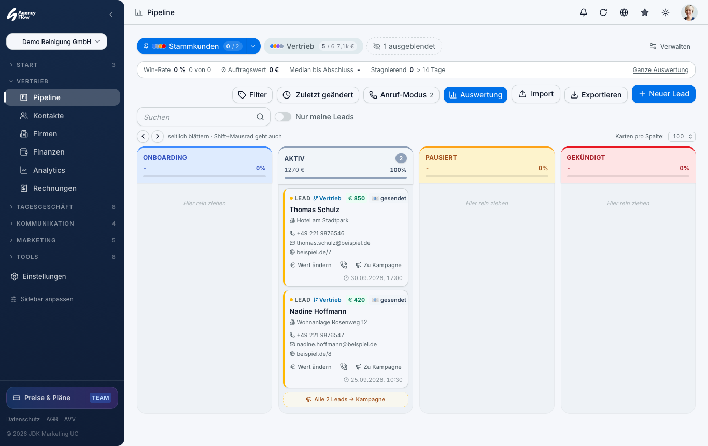Click the Exportieren button
This screenshot has height=446, width=708.
pyautogui.click(x=596, y=95)
